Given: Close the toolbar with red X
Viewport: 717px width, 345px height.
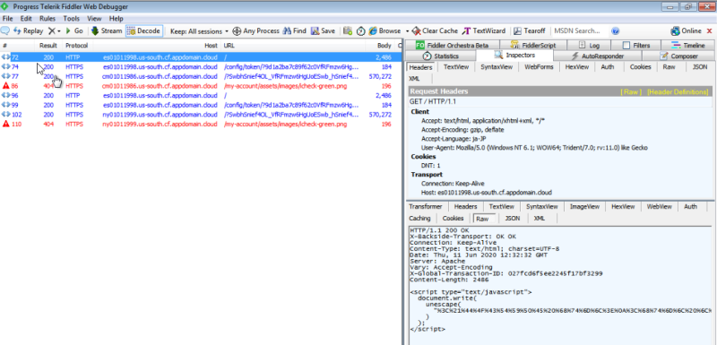Looking at the screenshot, I should click(710, 31).
